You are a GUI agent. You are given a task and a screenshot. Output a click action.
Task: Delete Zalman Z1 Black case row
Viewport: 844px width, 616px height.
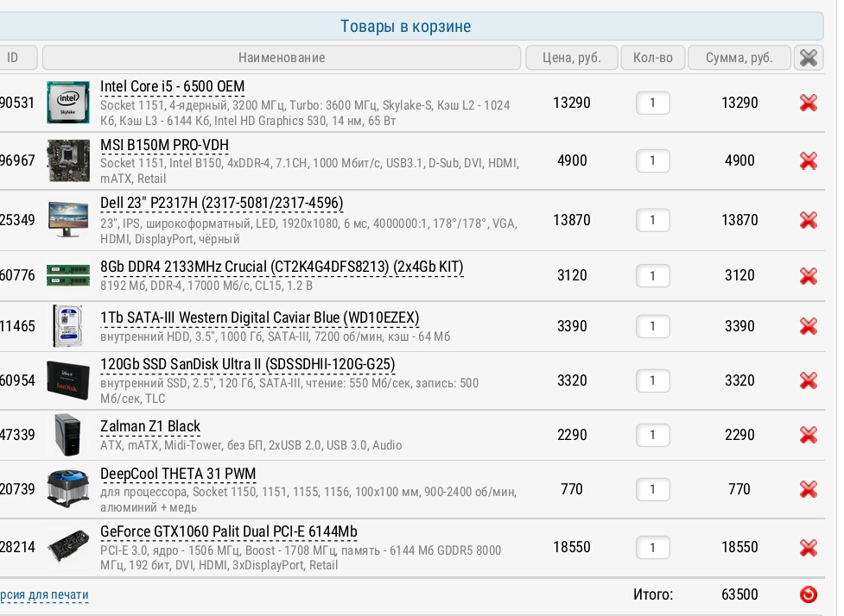point(809,435)
